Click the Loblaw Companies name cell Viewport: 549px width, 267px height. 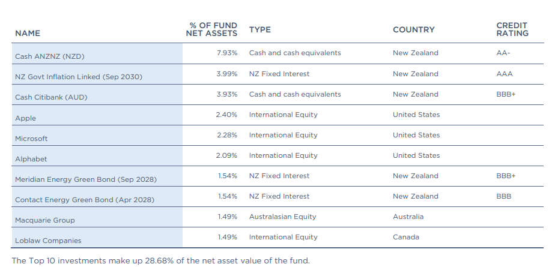coord(48,241)
